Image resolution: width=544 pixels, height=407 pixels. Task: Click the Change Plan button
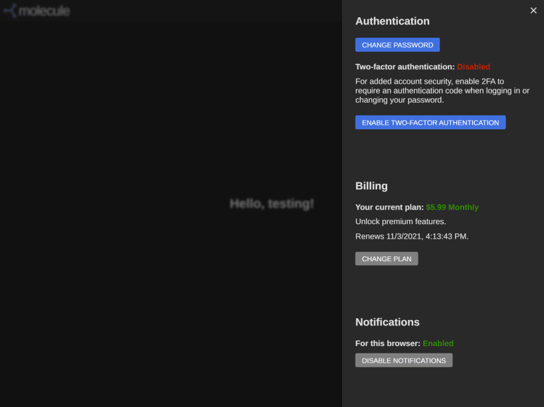[x=387, y=259]
